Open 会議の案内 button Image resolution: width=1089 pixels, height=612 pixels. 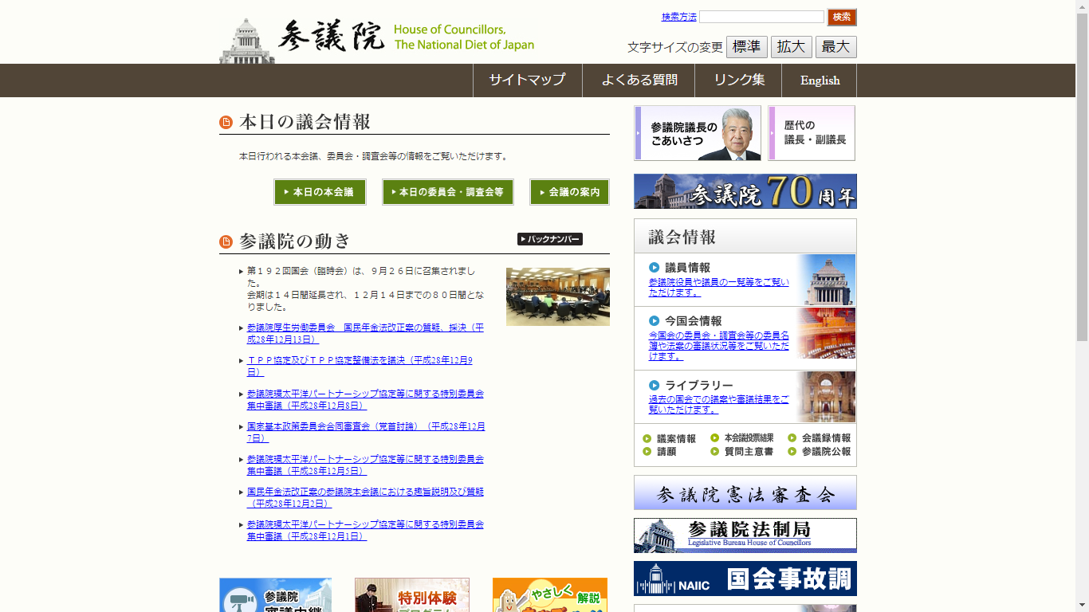(570, 192)
